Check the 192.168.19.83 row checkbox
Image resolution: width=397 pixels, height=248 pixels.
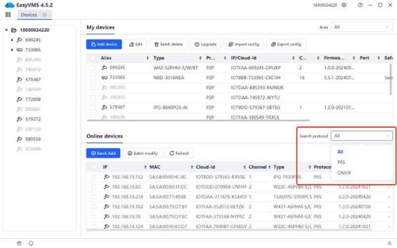[x=94, y=187]
